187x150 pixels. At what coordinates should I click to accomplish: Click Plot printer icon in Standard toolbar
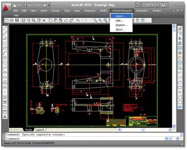pyautogui.click(x=23, y=20)
